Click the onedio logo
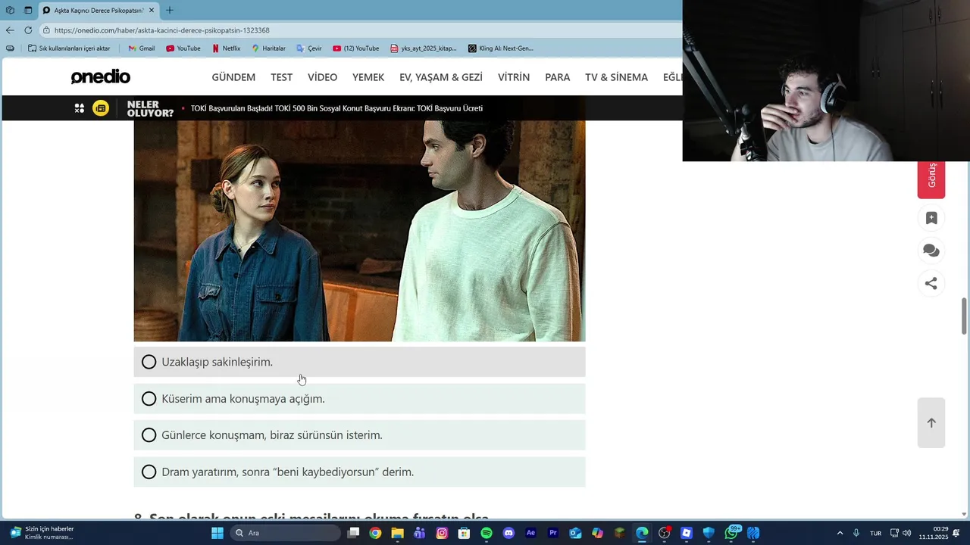Image resolution: width=970 pixels, height=545 pixels. [101, 77]
